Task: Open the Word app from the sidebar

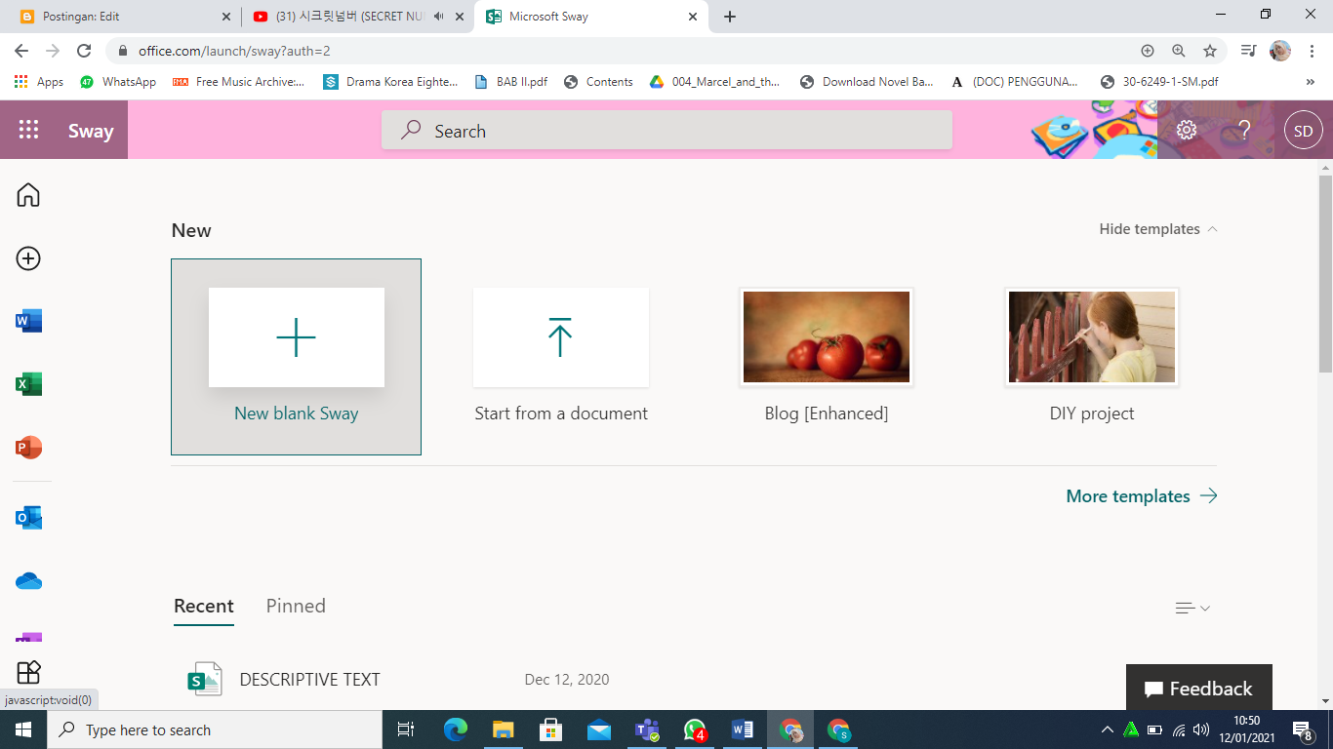Action: pos(30,320)
